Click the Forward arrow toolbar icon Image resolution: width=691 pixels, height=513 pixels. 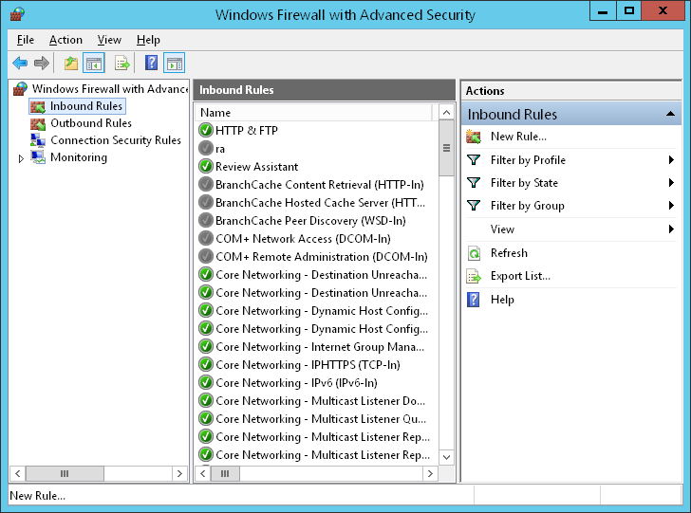pos(42,64)
